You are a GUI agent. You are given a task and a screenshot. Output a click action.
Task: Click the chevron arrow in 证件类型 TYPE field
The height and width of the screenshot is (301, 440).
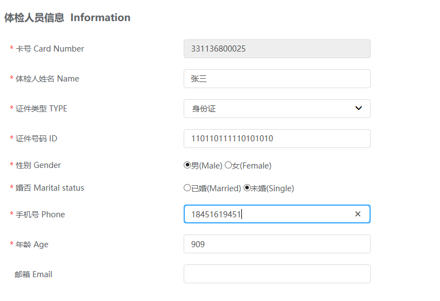pos(358,108)
